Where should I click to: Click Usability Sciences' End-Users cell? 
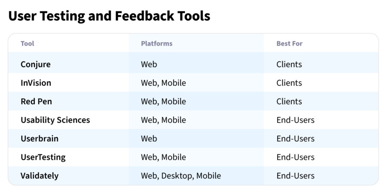(295, 120)
